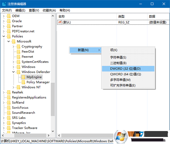Open the 文件(F) menu
The height and width of the screenshot is (144, 170).
[x=7, y=10]
